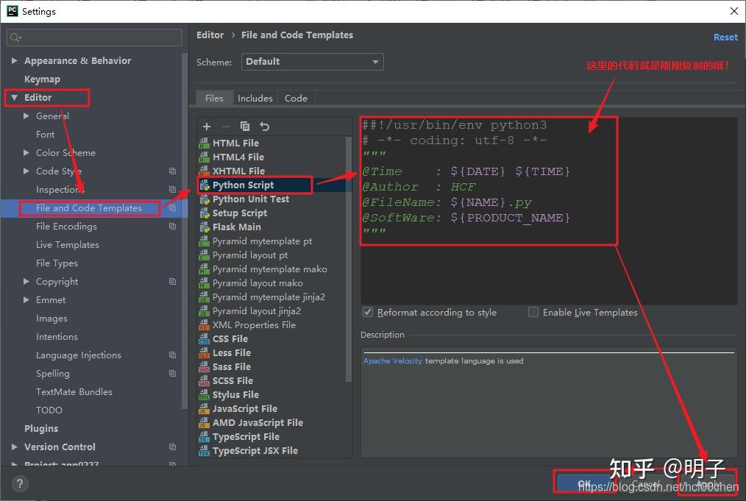Screen dimensions: 746x501
Task: Click the Editor breadcrumb
Action: (x=210, y=35)
